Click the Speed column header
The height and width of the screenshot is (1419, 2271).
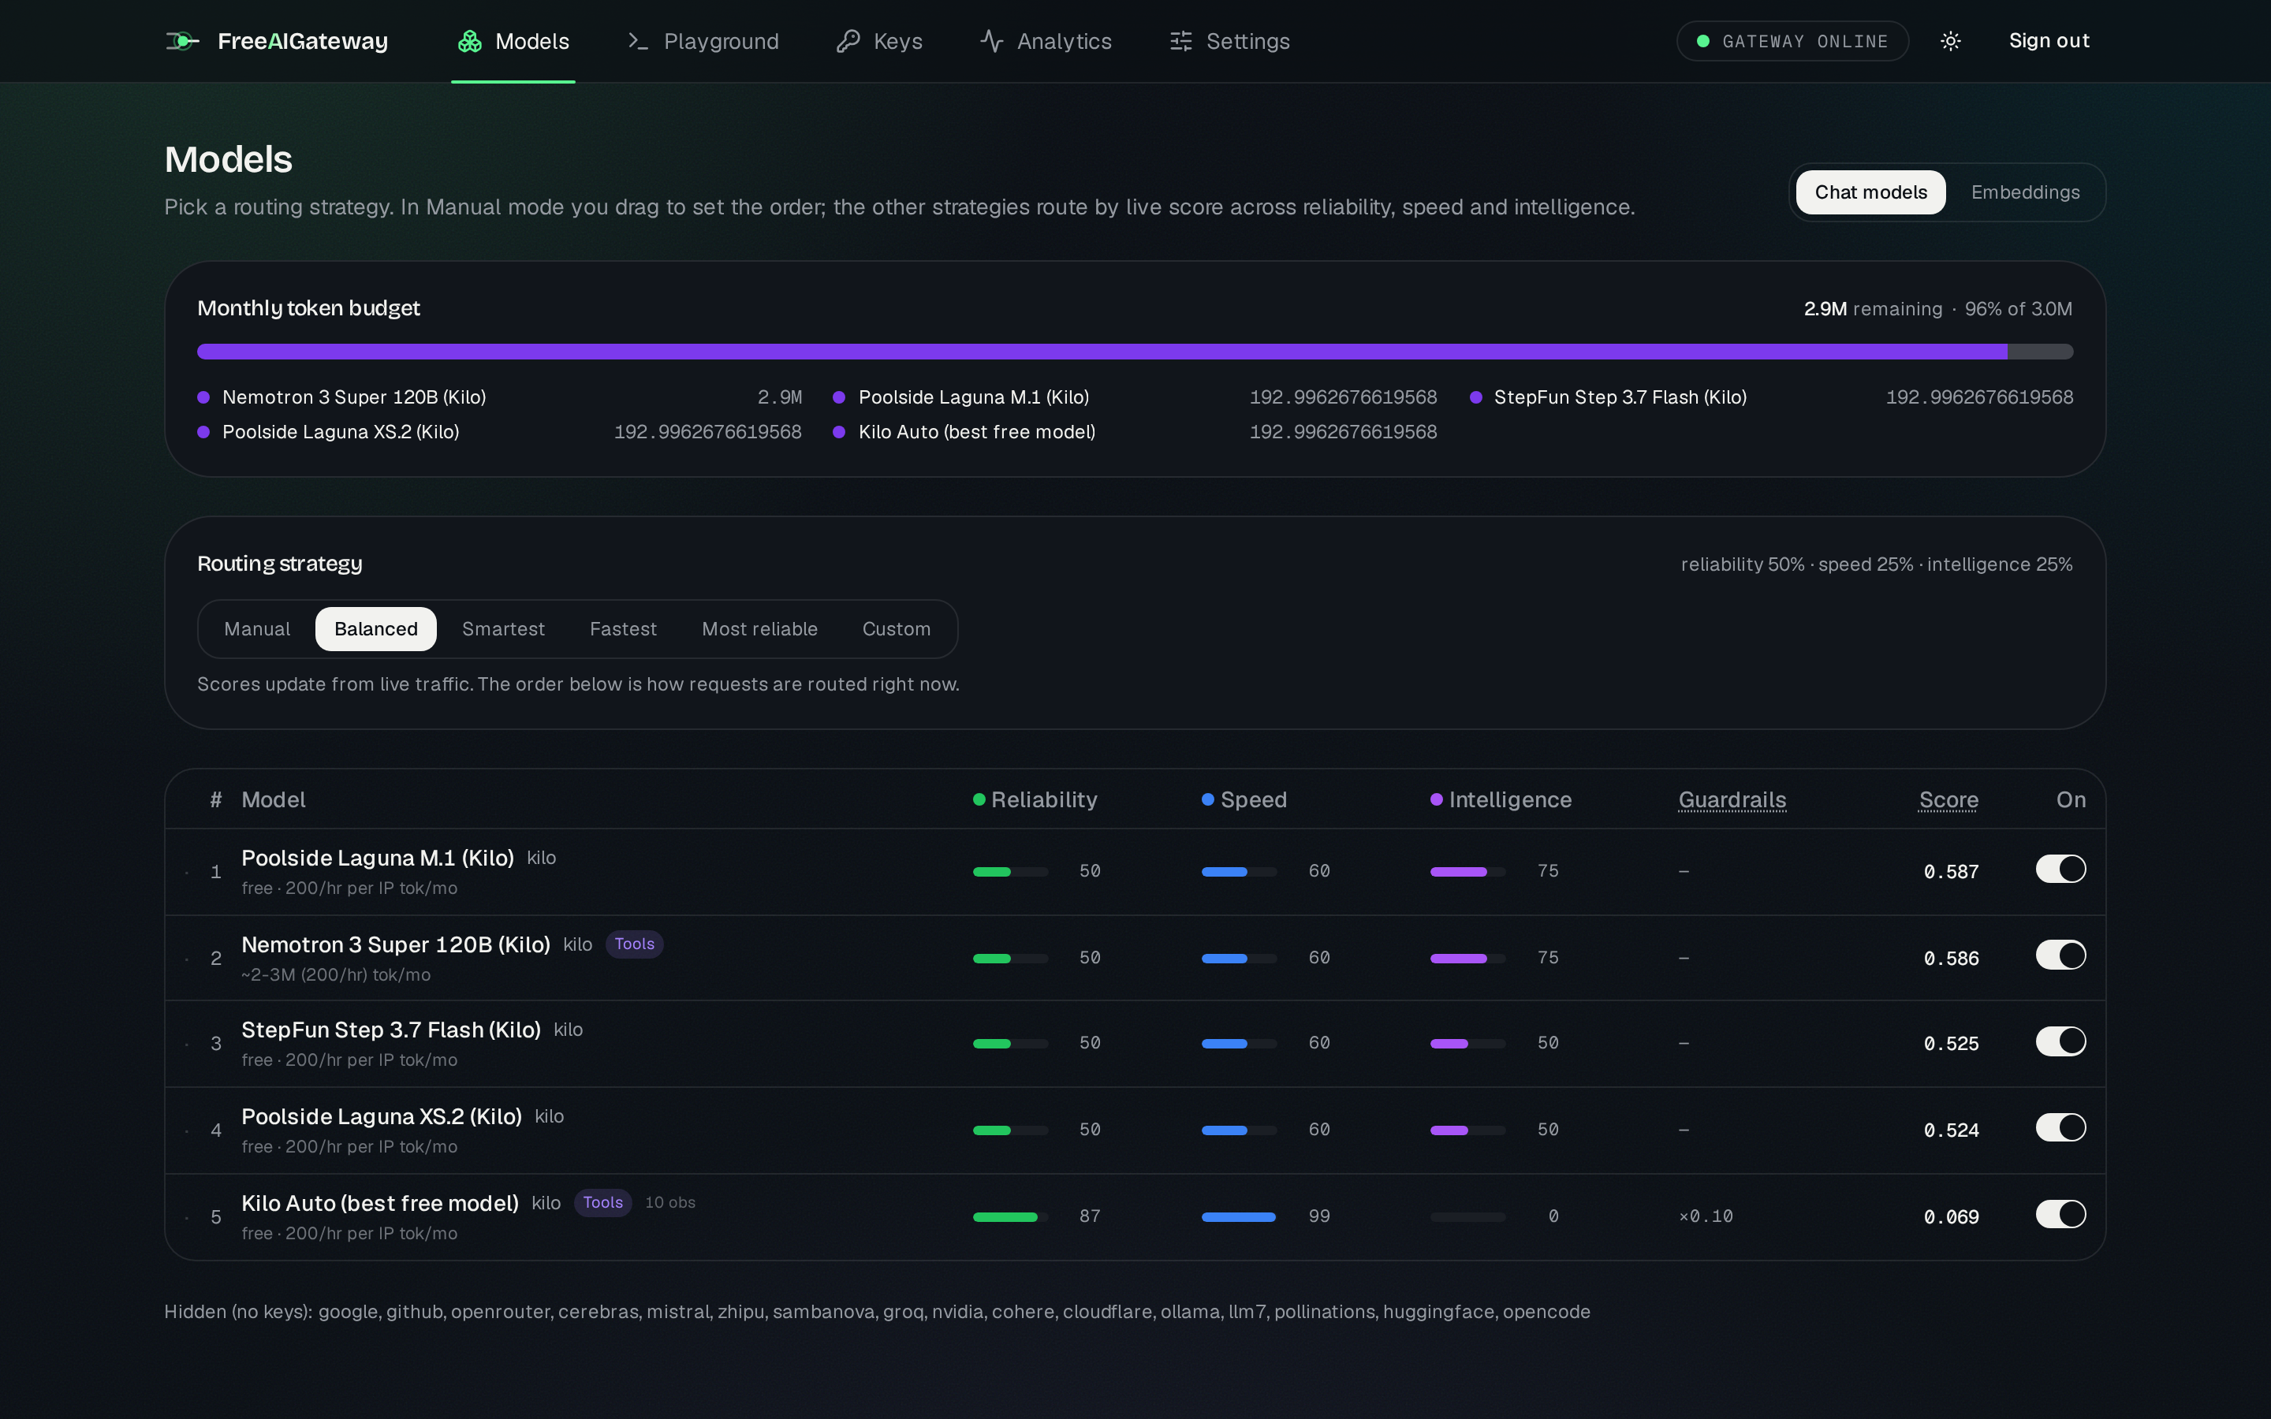1244,799
